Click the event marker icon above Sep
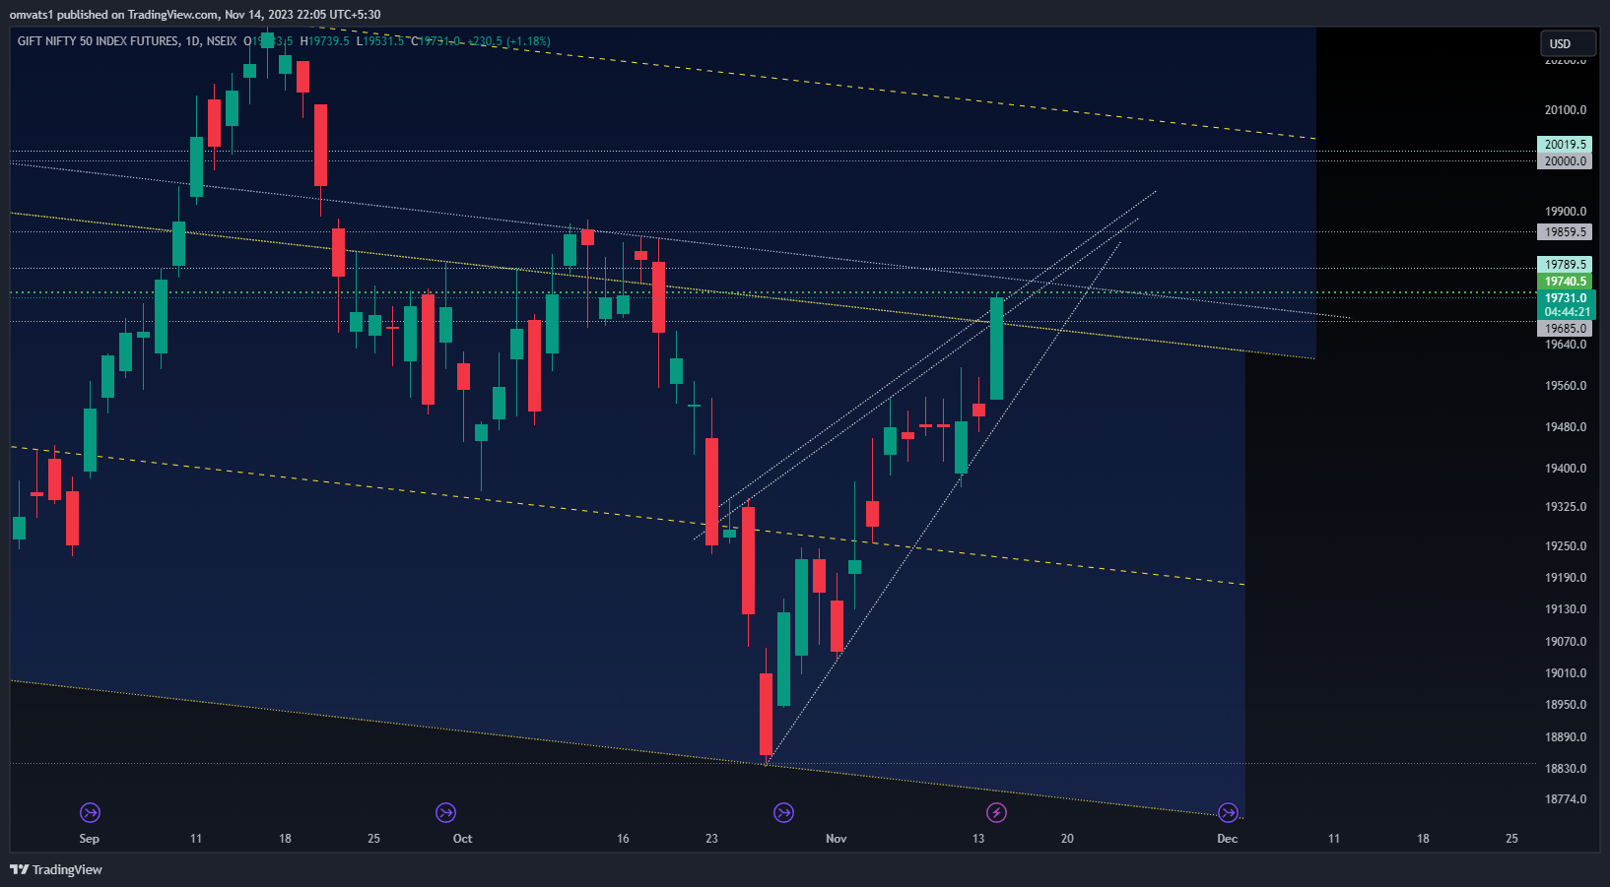This screenshot has height=887, width=1610. (90, 812)
